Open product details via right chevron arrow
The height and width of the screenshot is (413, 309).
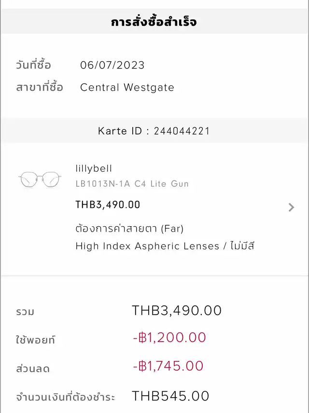[x=291, y=207]
